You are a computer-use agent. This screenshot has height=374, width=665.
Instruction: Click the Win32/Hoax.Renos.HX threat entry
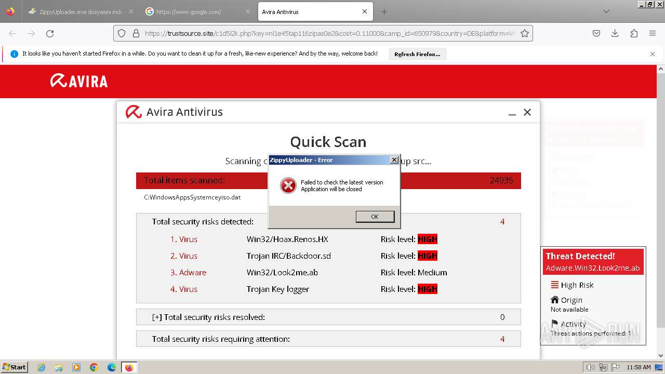[287, 239]
